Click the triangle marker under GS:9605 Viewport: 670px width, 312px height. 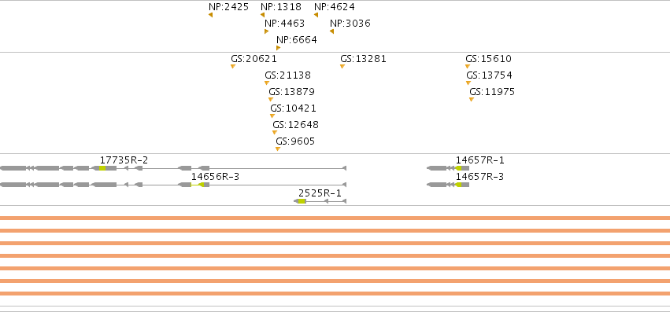(x=278, y=149)
